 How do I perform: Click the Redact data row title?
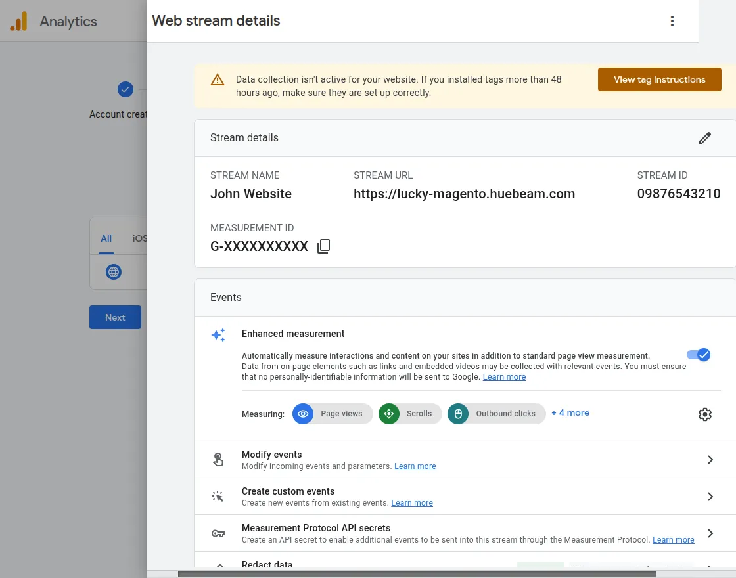click(x=267, y=564)
